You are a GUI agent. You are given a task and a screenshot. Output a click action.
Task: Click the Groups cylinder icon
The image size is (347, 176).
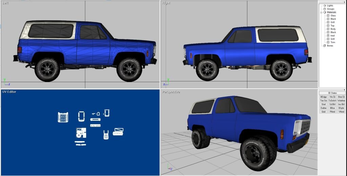(x=324, y=9)
